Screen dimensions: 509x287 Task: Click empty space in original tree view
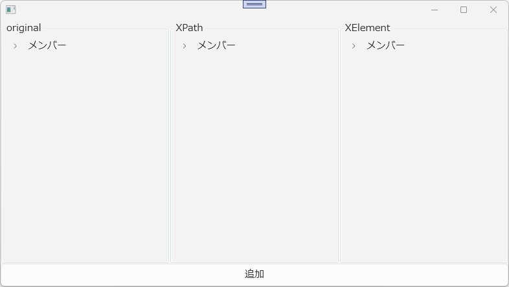tap(85, 156)
